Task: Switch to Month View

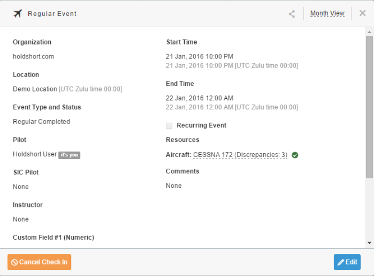Action: (327, 13)
